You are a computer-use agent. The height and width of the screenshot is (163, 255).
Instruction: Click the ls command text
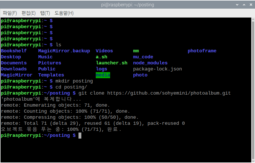pos(58,45)
